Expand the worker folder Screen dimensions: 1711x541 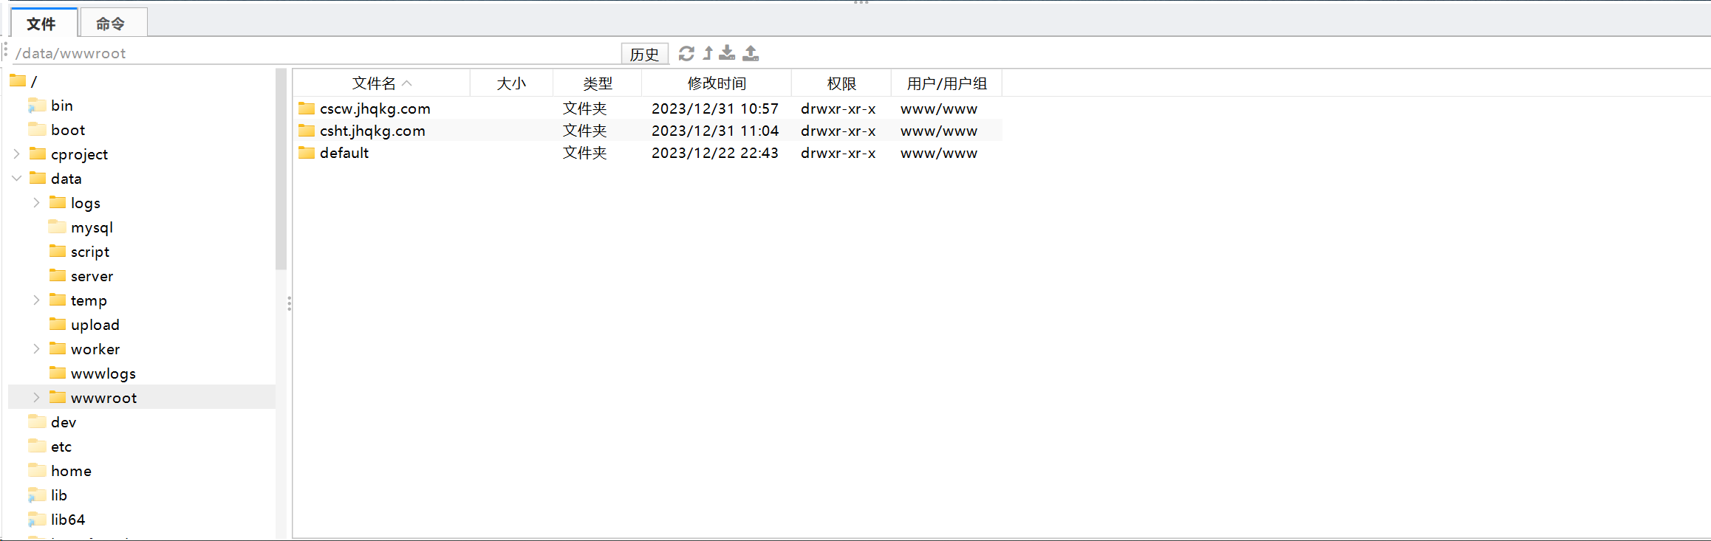tap(36, 349)
